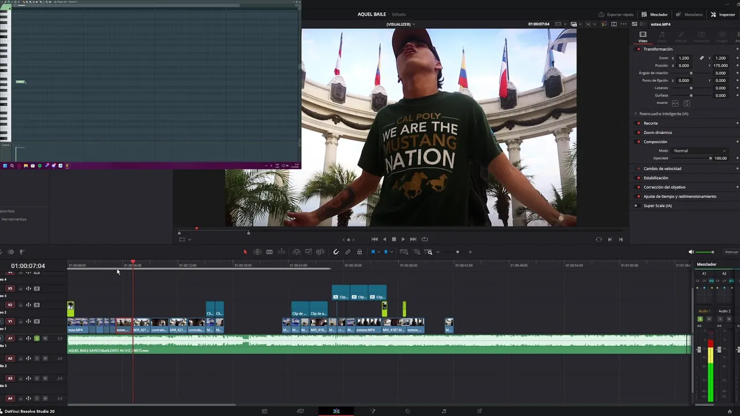Toggle Solo on audio track A1

[37, 338]
